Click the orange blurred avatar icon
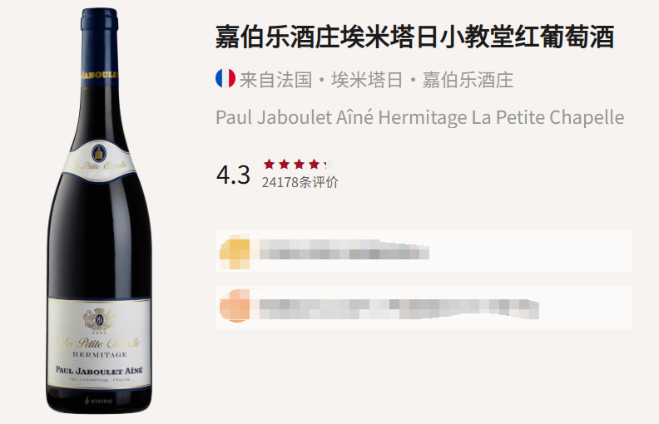Image resolution: width=659 pixels, height=424 pixels. point(235,306)
